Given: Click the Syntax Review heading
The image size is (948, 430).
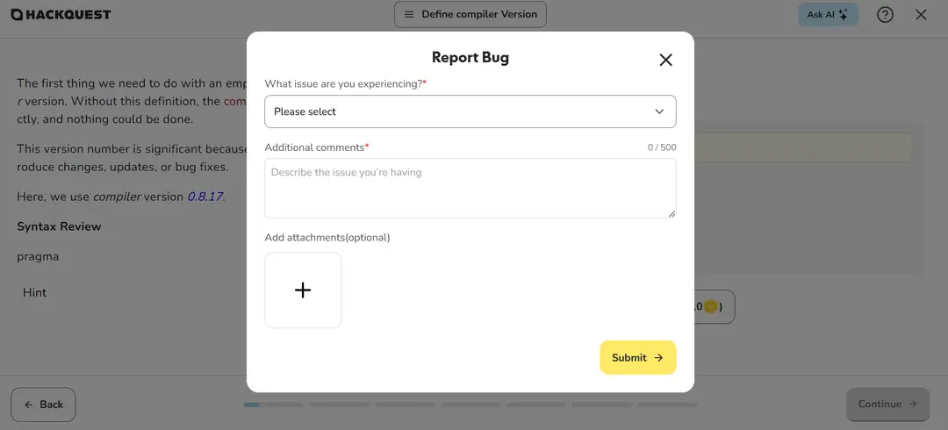Looking at the screenshot, I should [59, 226].
